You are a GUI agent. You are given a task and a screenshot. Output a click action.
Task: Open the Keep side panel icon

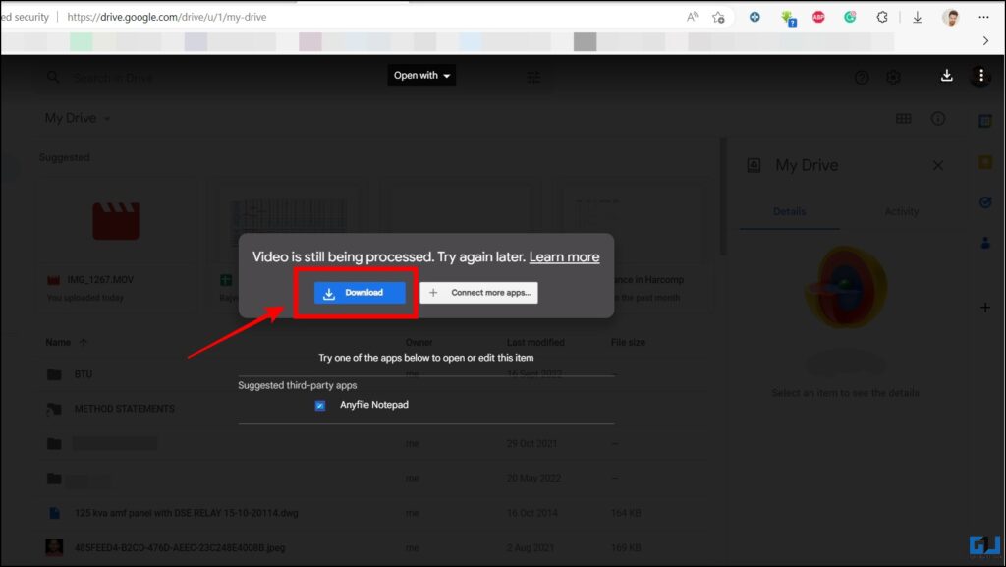pos(984,161)
